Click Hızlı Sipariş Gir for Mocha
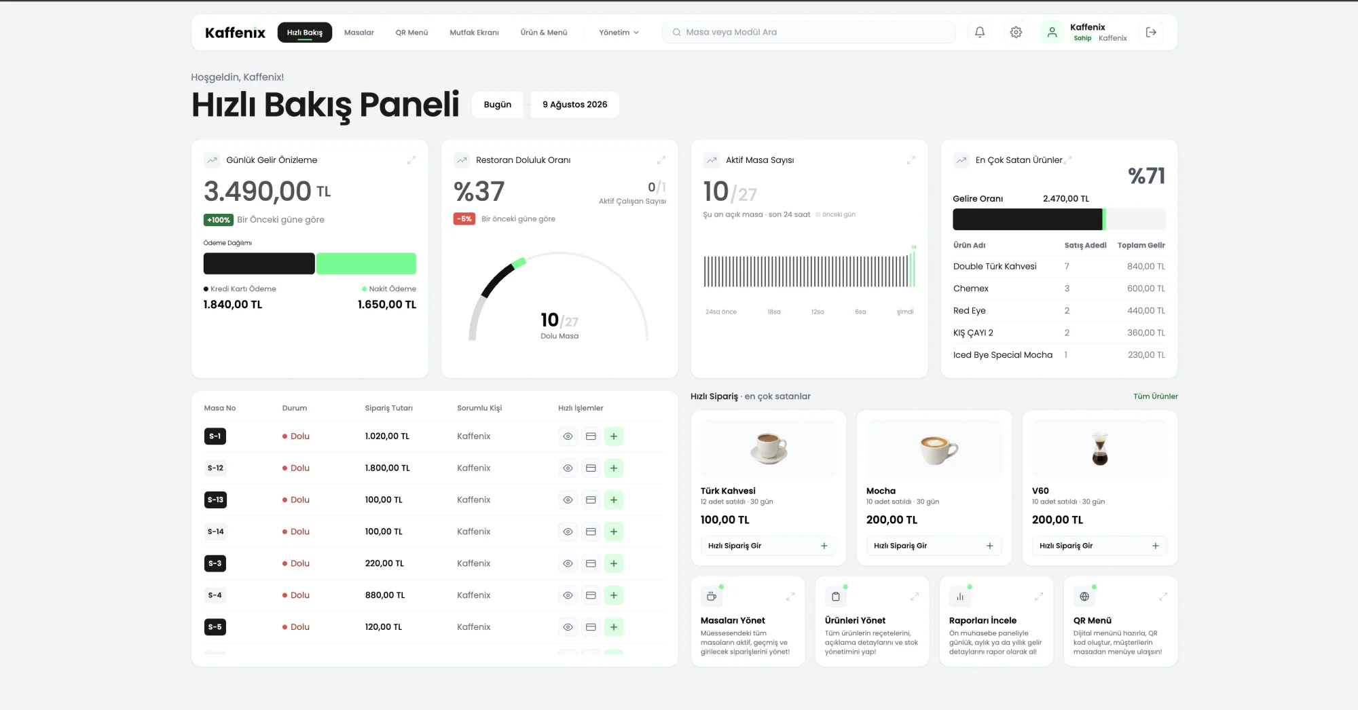Viewport: 1358px width, 710px height. tap(934, 546)
